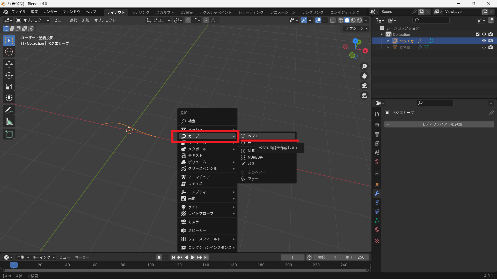Switch to the モデリング workspace tab
This screenshot has height=279, width=497.
[140, 12]
